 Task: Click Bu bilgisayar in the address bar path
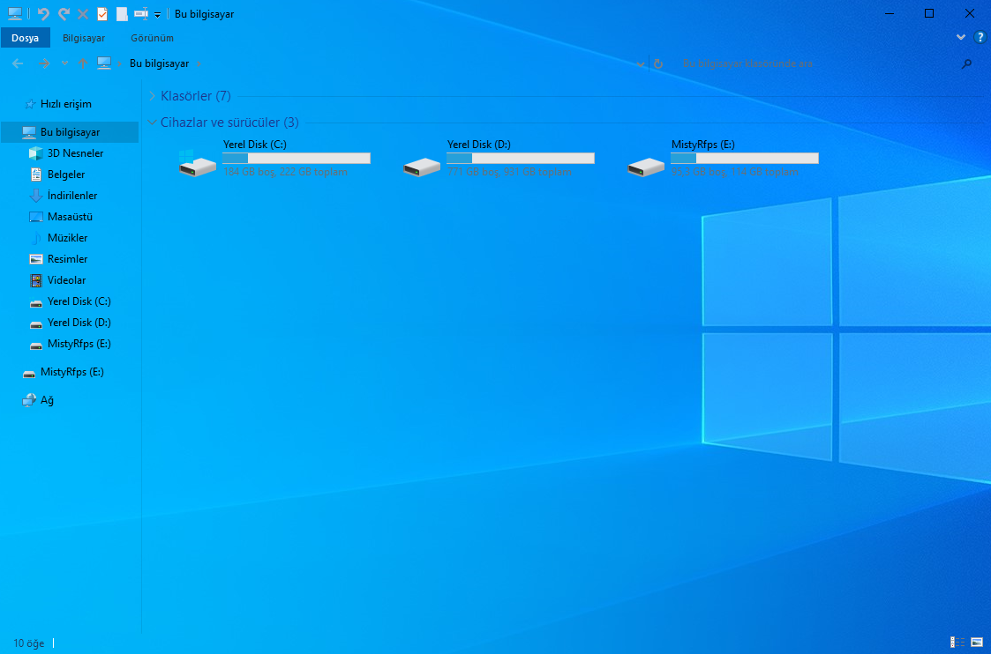pyautogui.click(x=159, y=63)
